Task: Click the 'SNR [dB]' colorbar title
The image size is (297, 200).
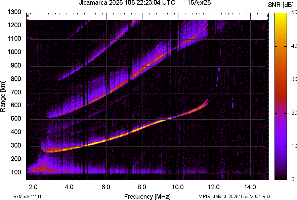Action: [x=281, y=5]
